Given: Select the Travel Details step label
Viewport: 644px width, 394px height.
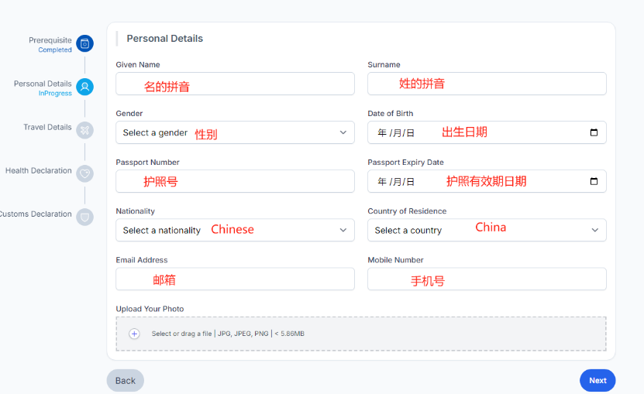Looking at the screenshot, I should click(47, 127).
